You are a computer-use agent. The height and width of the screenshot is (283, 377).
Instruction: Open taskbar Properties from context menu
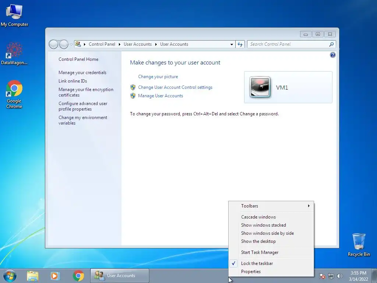coord(271,272)
